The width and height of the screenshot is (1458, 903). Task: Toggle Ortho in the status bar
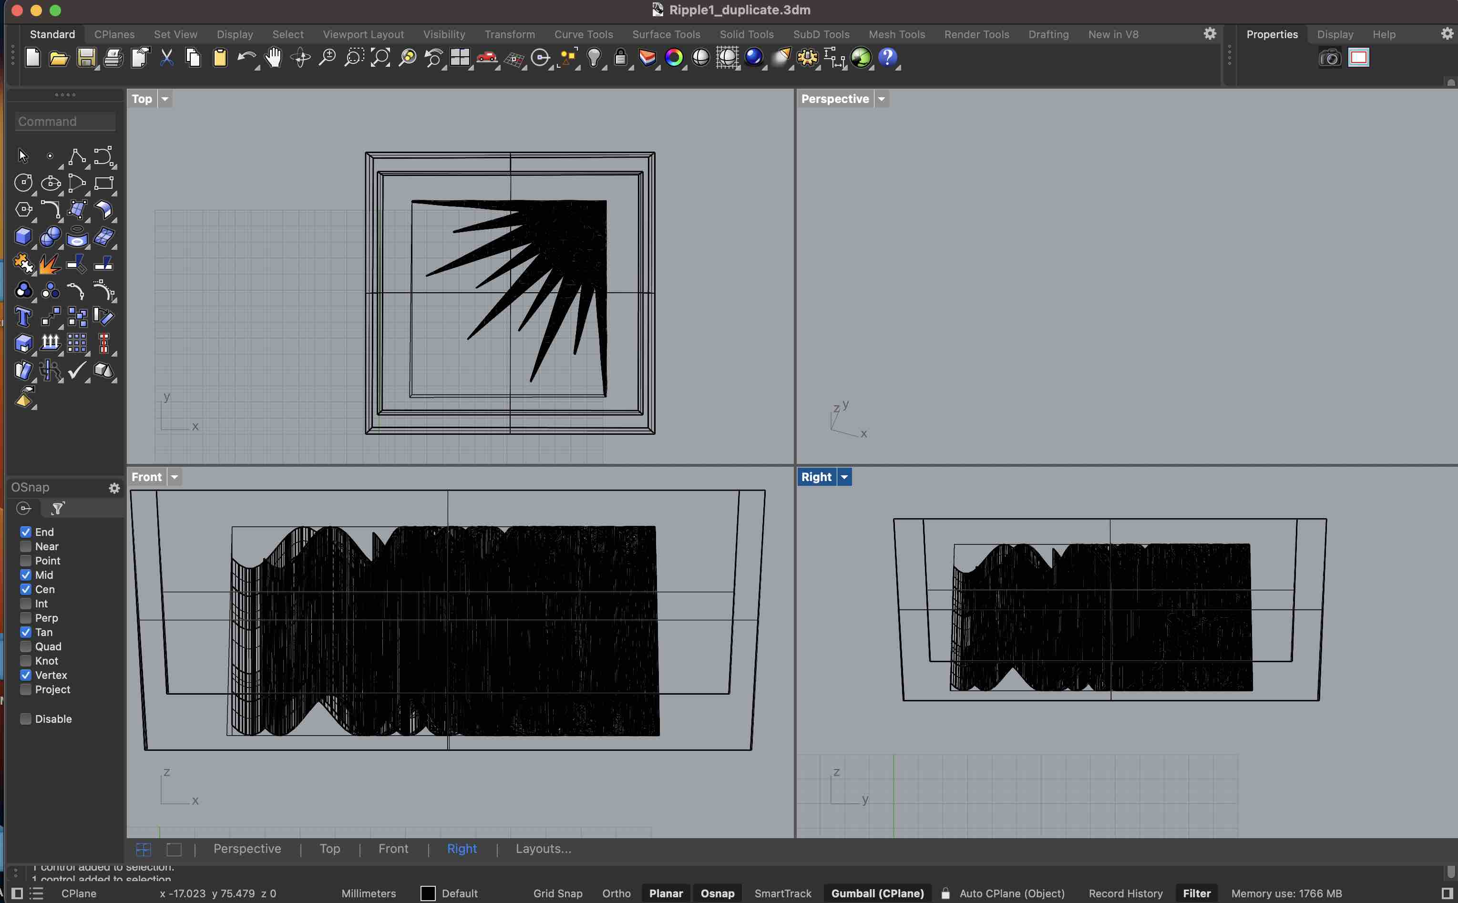[x=616, y=893]
